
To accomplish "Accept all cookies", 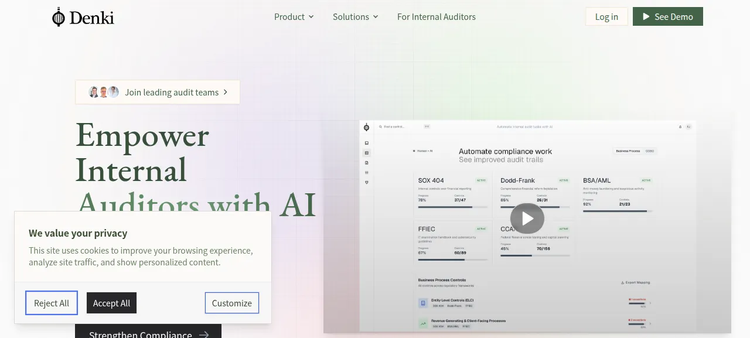I will coord(111,303).
